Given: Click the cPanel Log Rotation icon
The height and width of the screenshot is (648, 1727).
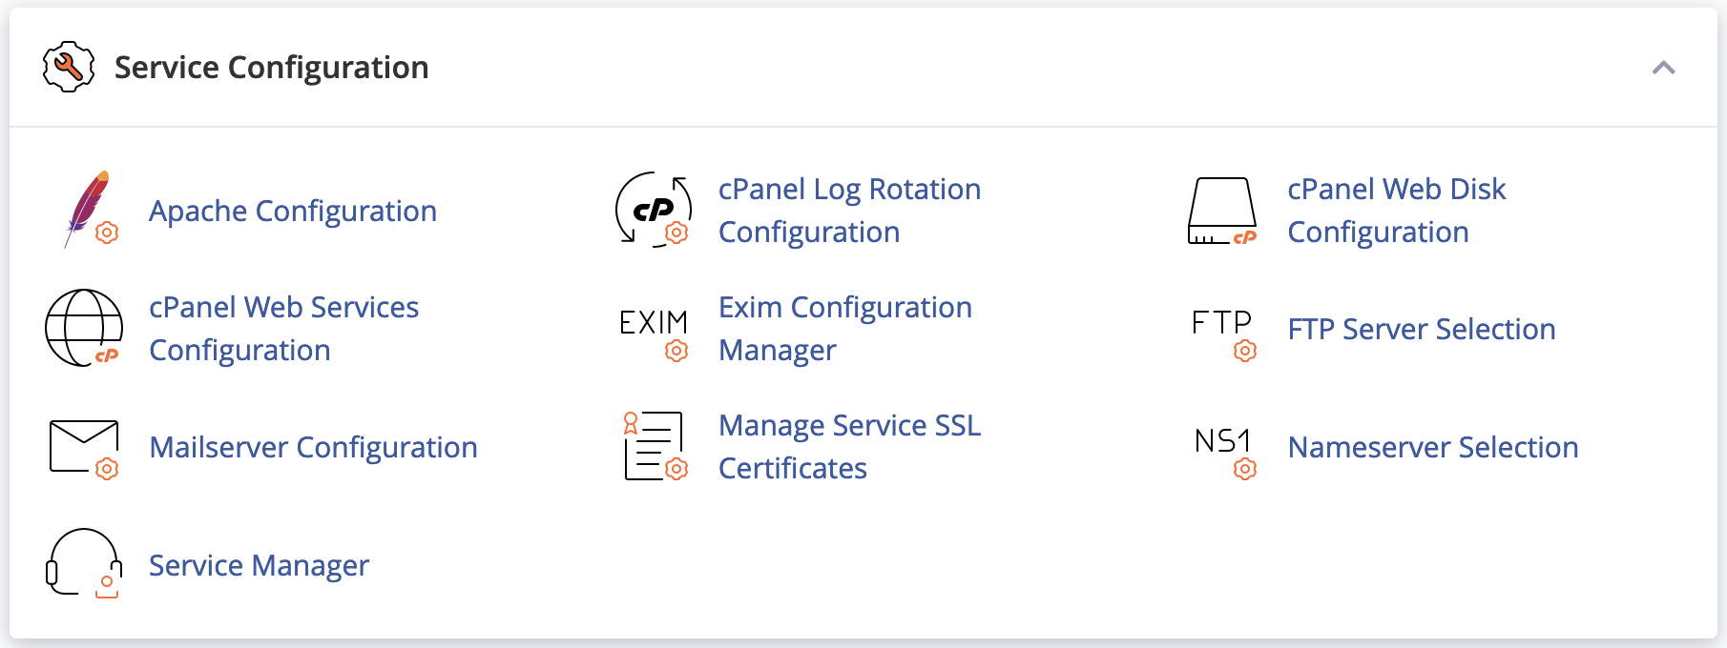Looking at the screenshot, I should pos(653,210).
